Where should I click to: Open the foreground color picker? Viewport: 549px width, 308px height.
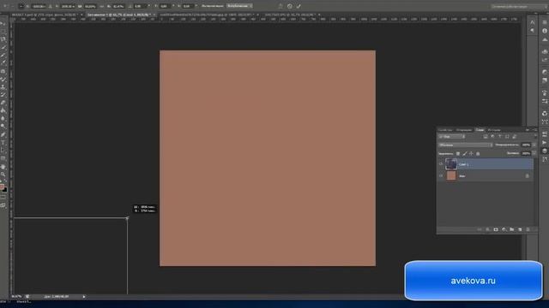[2, 187]
